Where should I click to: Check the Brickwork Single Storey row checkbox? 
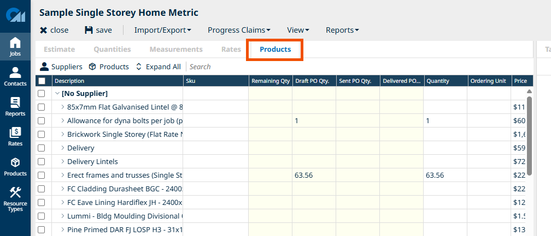42,135
